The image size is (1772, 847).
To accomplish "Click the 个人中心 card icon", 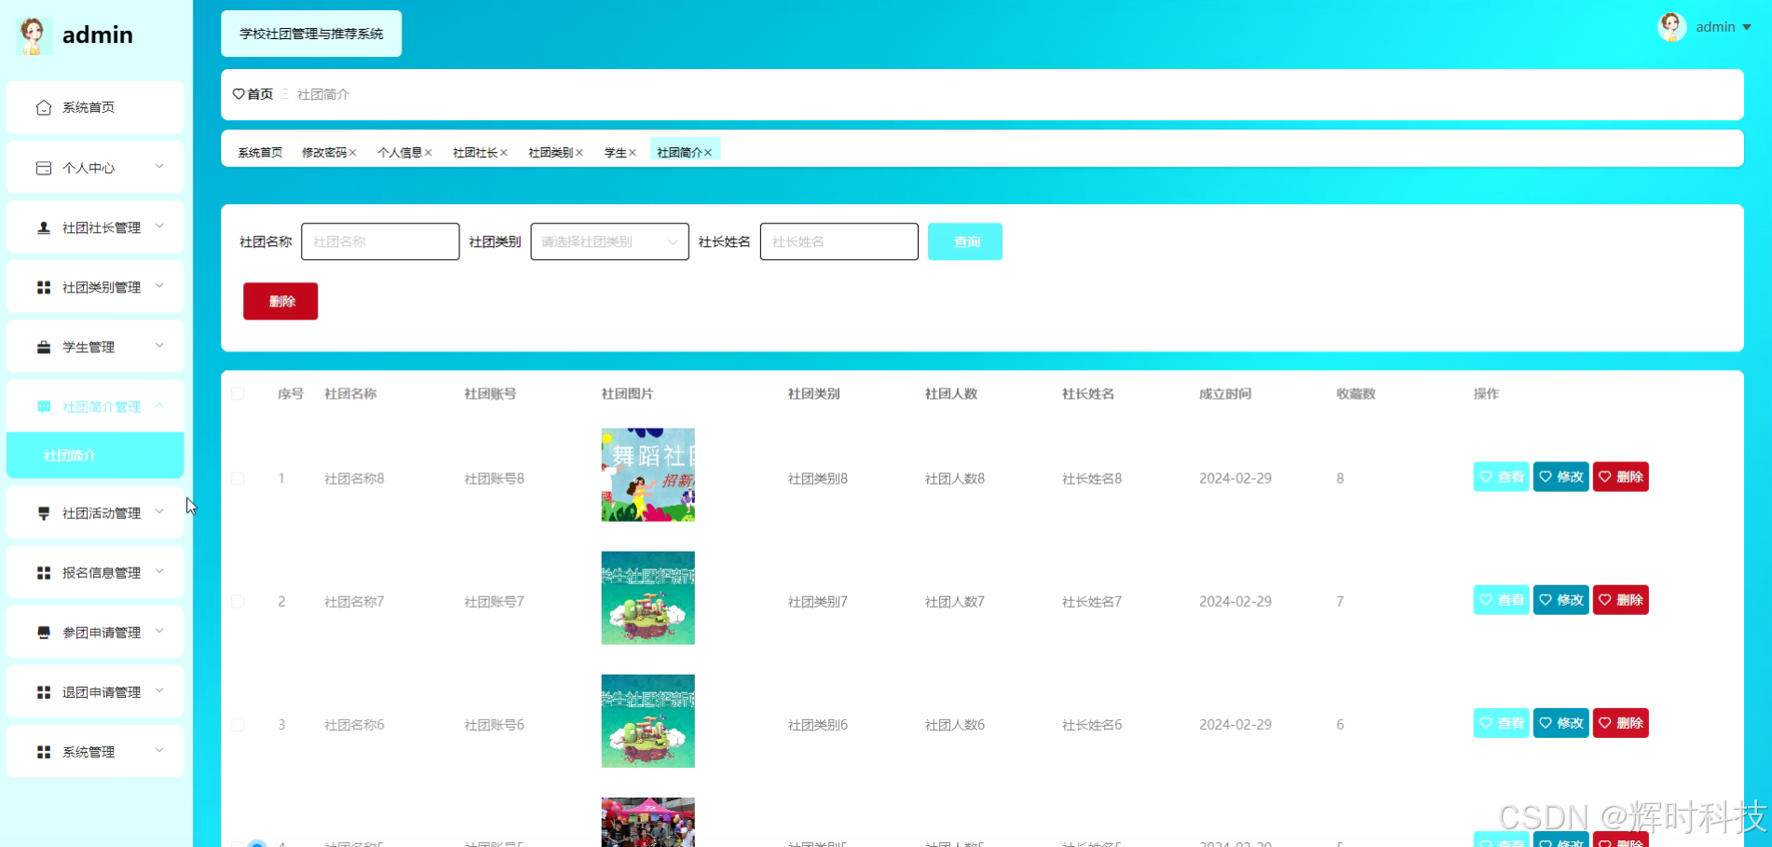I will coord(43,168).
